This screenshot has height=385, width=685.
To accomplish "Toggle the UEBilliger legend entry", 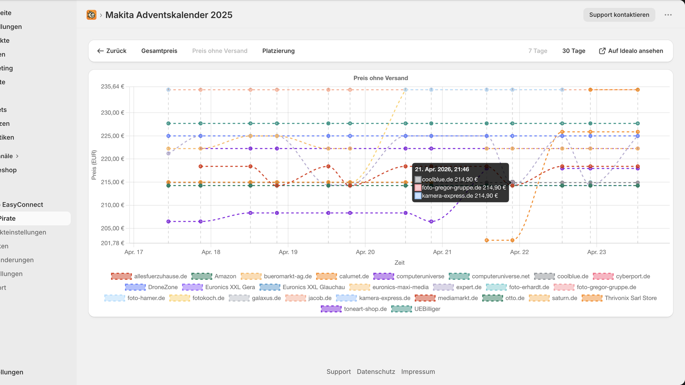I will (x=416, y=309).
